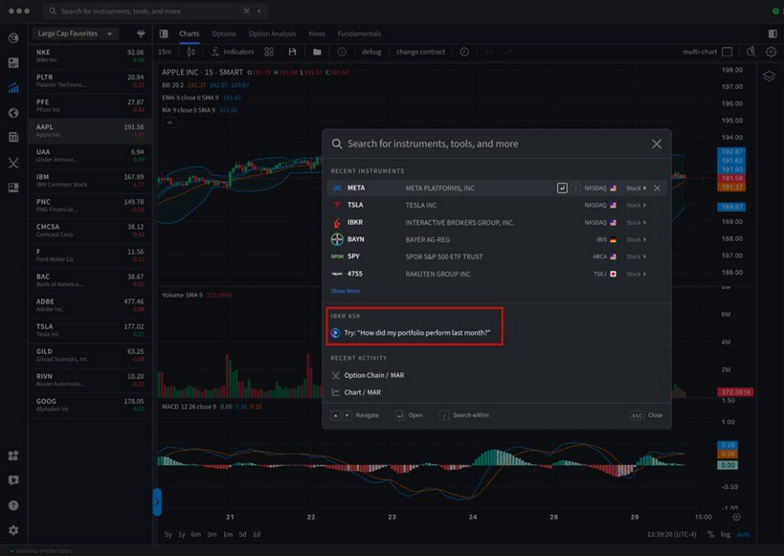The width and height of the screenshot is (784, 556).
Task: Expand the Stock type arrow for TSLA
Action: coord(645,205)
